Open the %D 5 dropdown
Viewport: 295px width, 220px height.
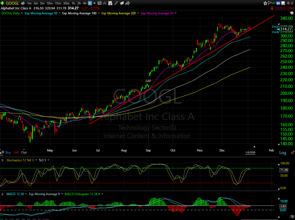(x=48, y=160)
